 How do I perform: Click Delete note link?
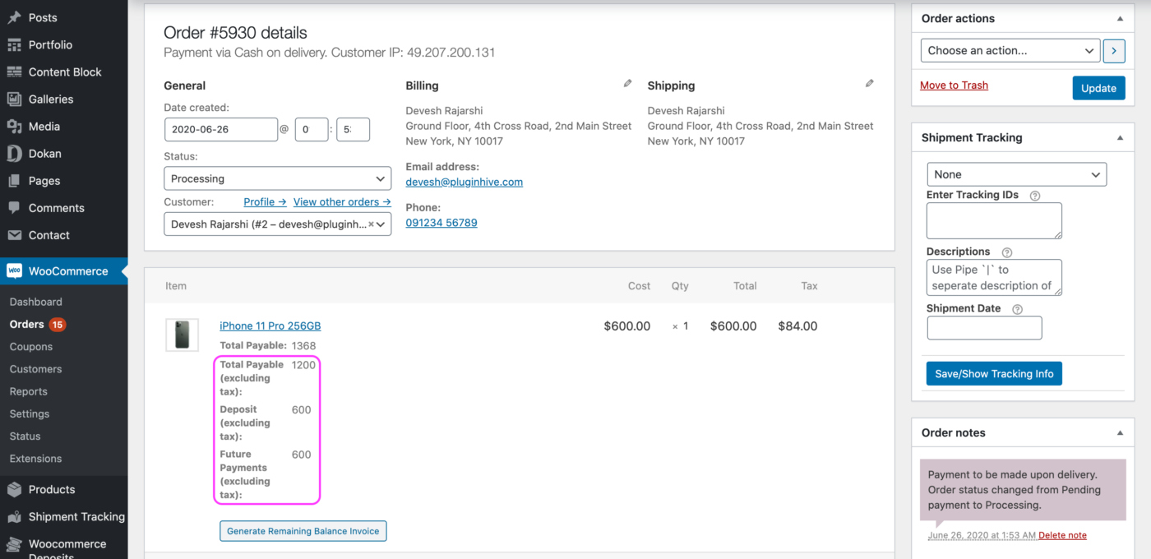point(1062,535)
